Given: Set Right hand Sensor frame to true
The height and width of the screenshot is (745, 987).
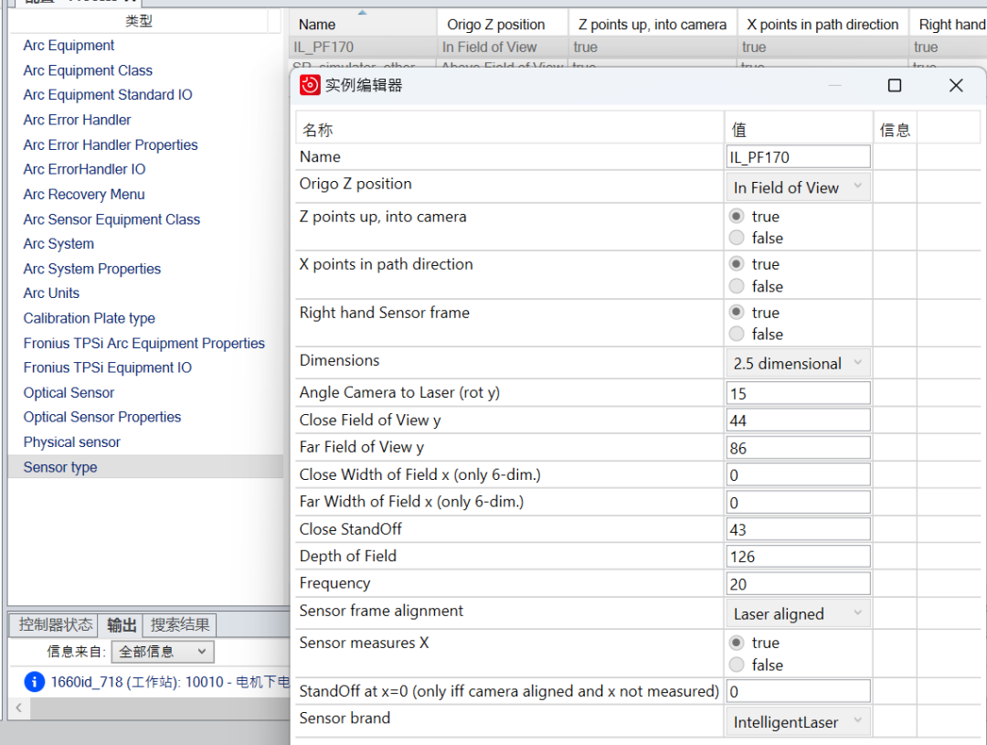Looking at the screenshot, I should pyautogui.click(x=736, y=313).
